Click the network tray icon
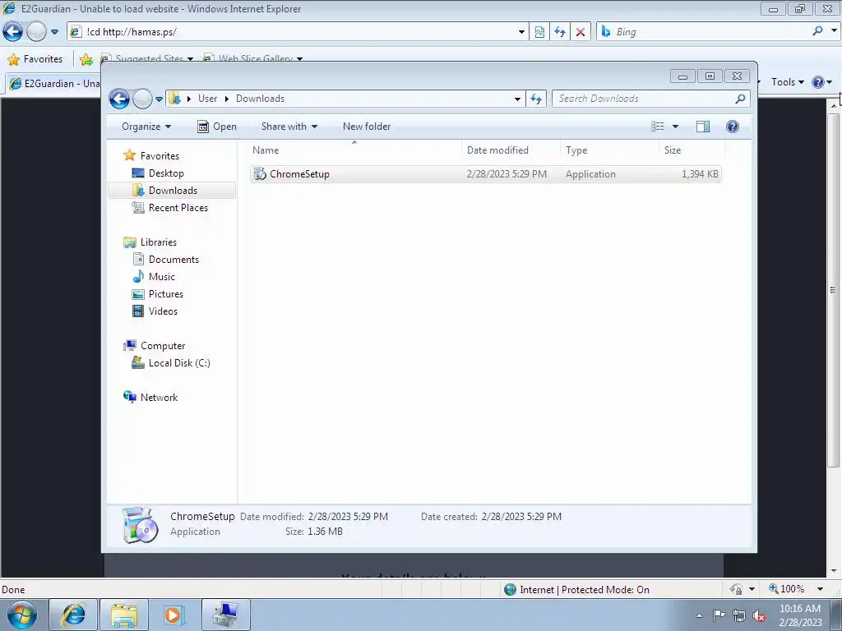 tap(739, 616)
